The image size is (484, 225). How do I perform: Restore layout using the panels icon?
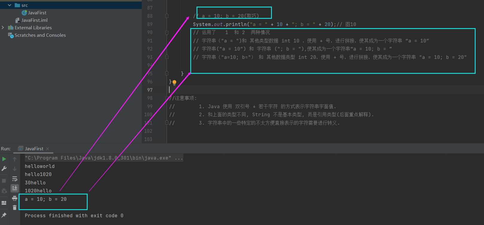click(4, 203)
